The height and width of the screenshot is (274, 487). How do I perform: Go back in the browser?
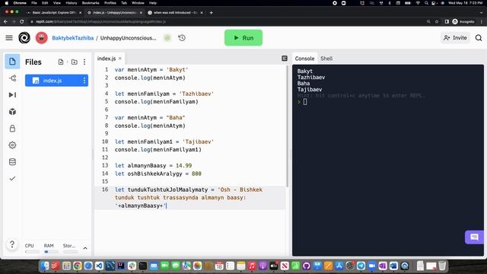[x=5, y=21]
